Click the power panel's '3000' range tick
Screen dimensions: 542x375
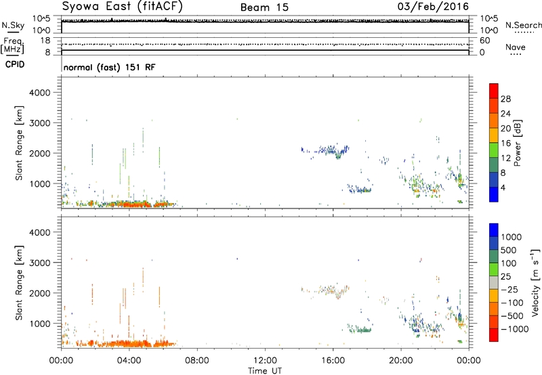[39, 123]
